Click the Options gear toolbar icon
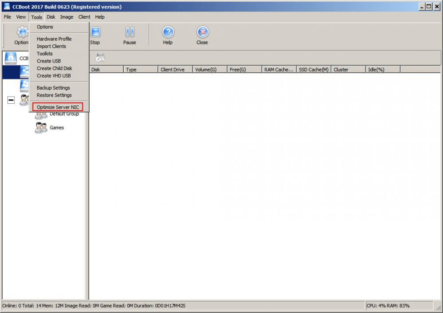This screenshot has height=313, width=443. 23,32
